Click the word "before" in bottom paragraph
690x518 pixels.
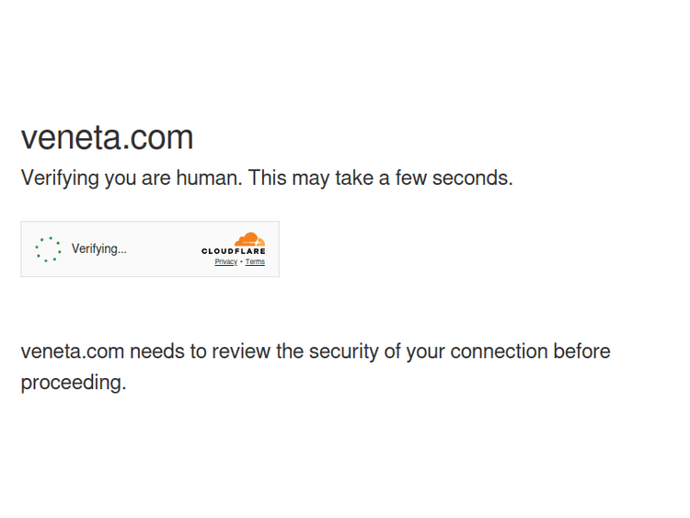point(581,351)
